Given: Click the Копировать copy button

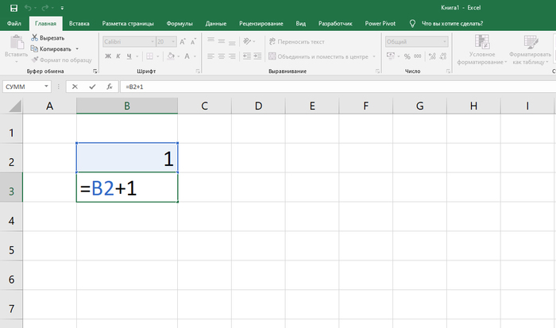Looking at the screenshot, I should tap(51, 48).
